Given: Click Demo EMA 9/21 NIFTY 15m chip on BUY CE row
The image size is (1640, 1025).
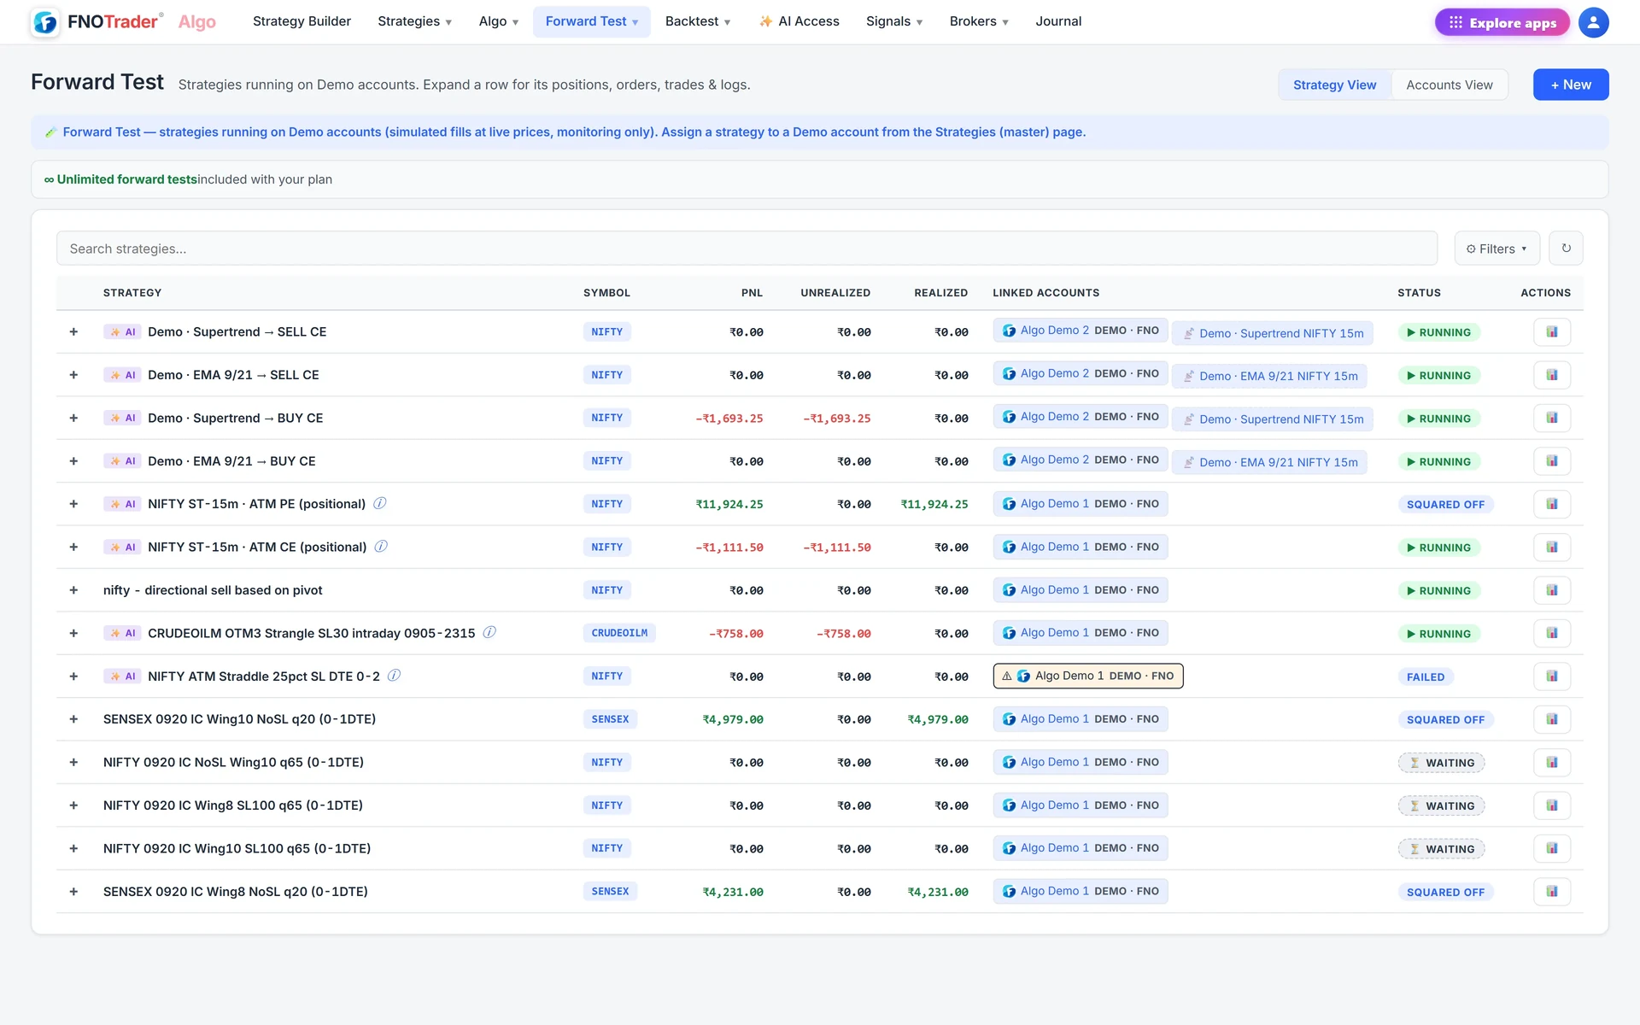Looking at the screenshot, I should coord(1269,462).
